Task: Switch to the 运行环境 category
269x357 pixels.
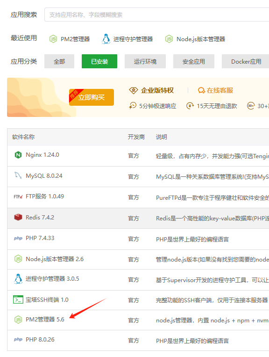Action: [x=145, y=61]
